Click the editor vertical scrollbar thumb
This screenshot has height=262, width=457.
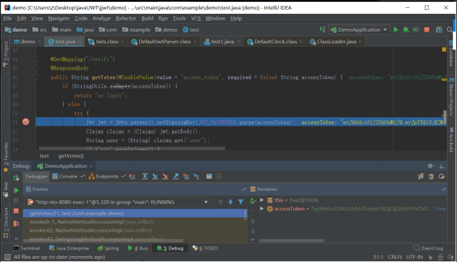pyautogui.click(x=445, y=117)
